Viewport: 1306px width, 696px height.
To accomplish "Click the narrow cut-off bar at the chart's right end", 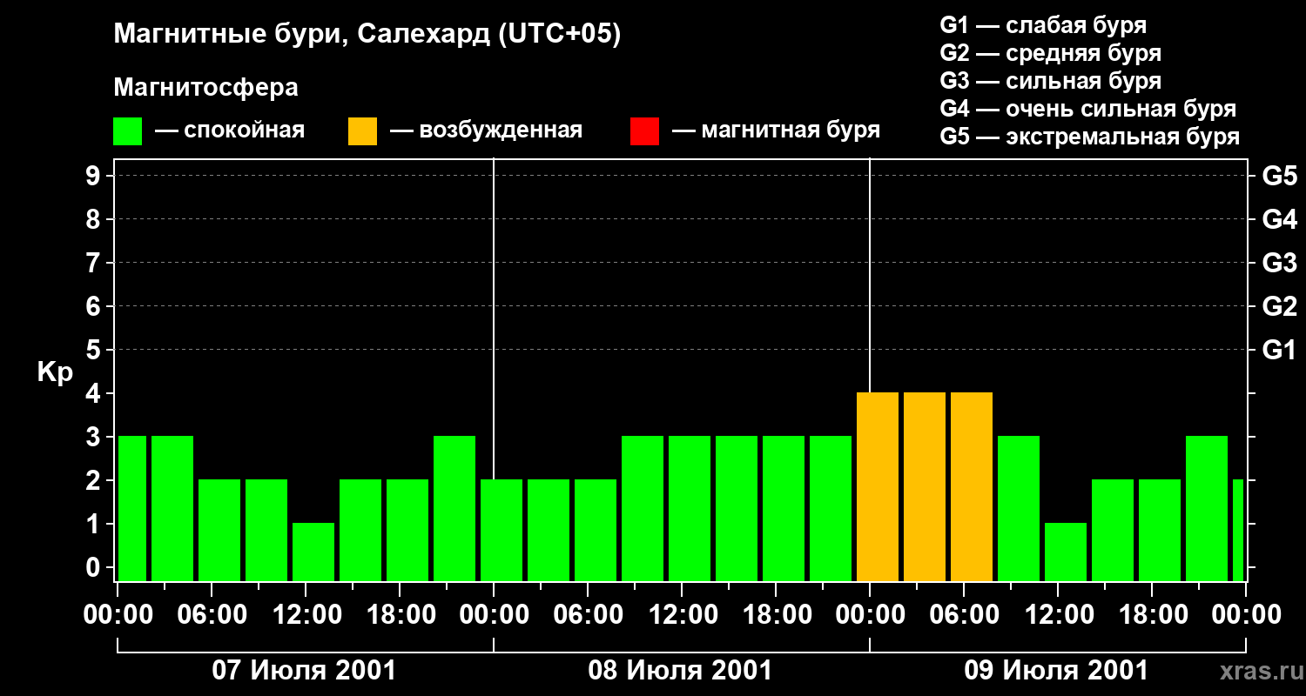I will [1238, 531].
